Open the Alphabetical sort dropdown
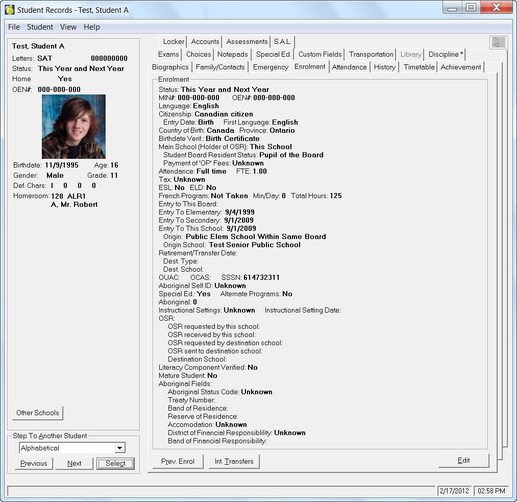Viewport: 517px width, 502px height. click(x=120, y=448)
